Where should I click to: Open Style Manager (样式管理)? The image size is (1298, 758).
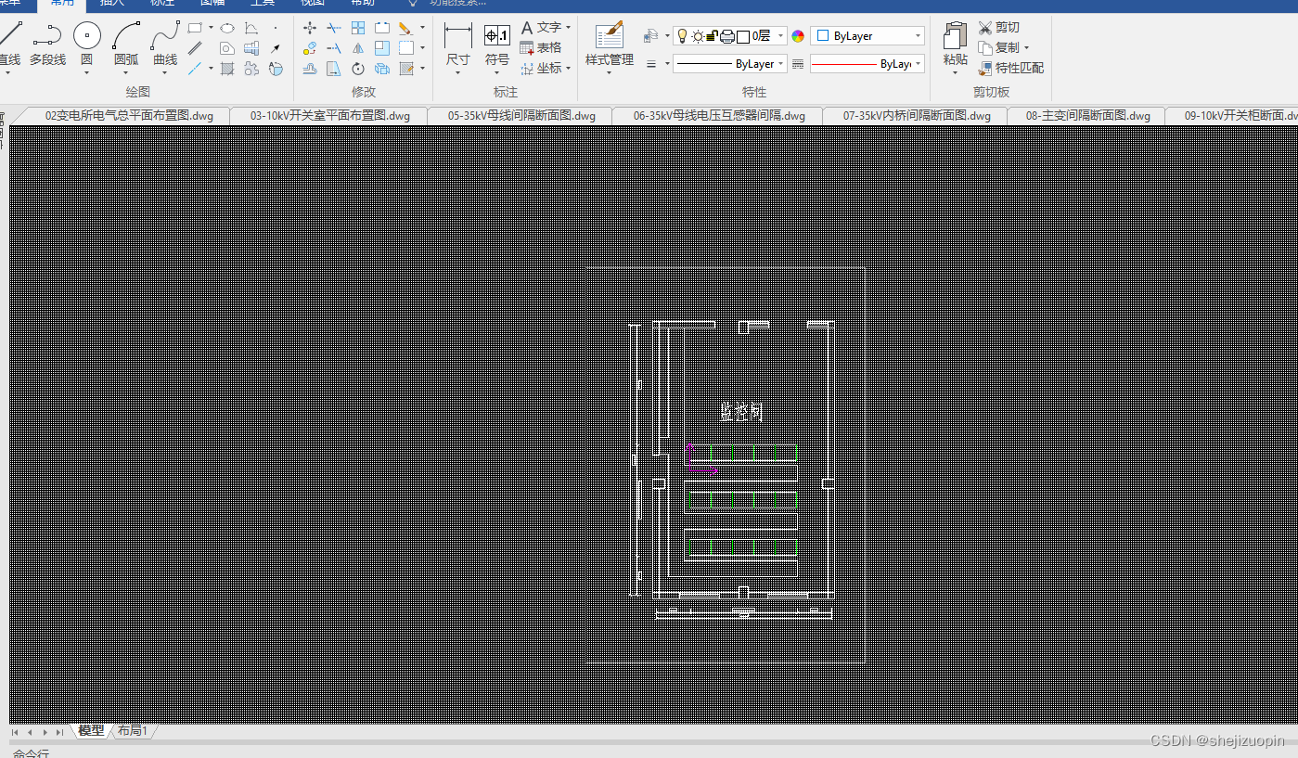coord(610,44)
